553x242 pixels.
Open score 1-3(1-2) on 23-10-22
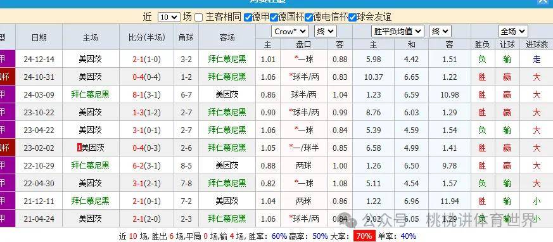tap(147, 113)
